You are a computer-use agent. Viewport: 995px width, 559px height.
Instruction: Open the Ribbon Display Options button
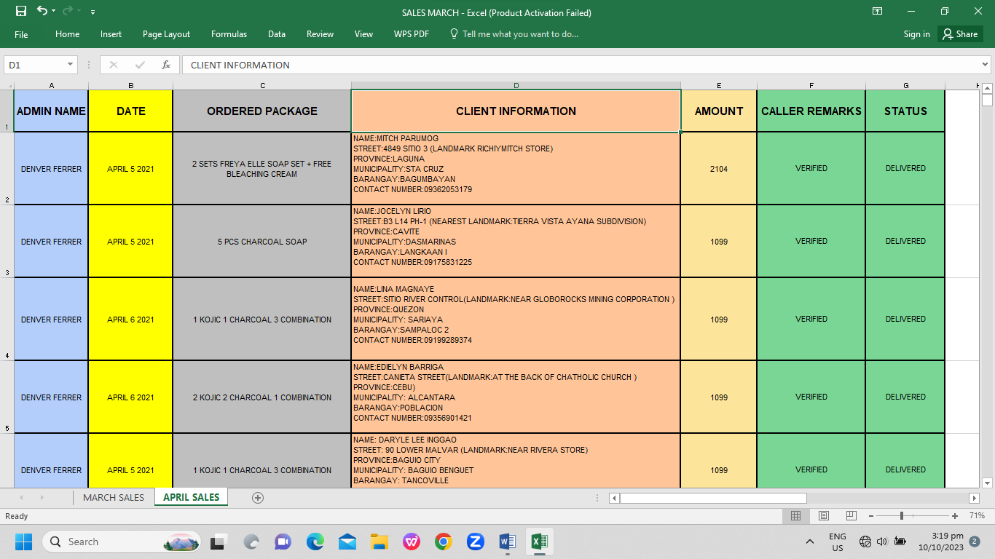tap(878, 12)
